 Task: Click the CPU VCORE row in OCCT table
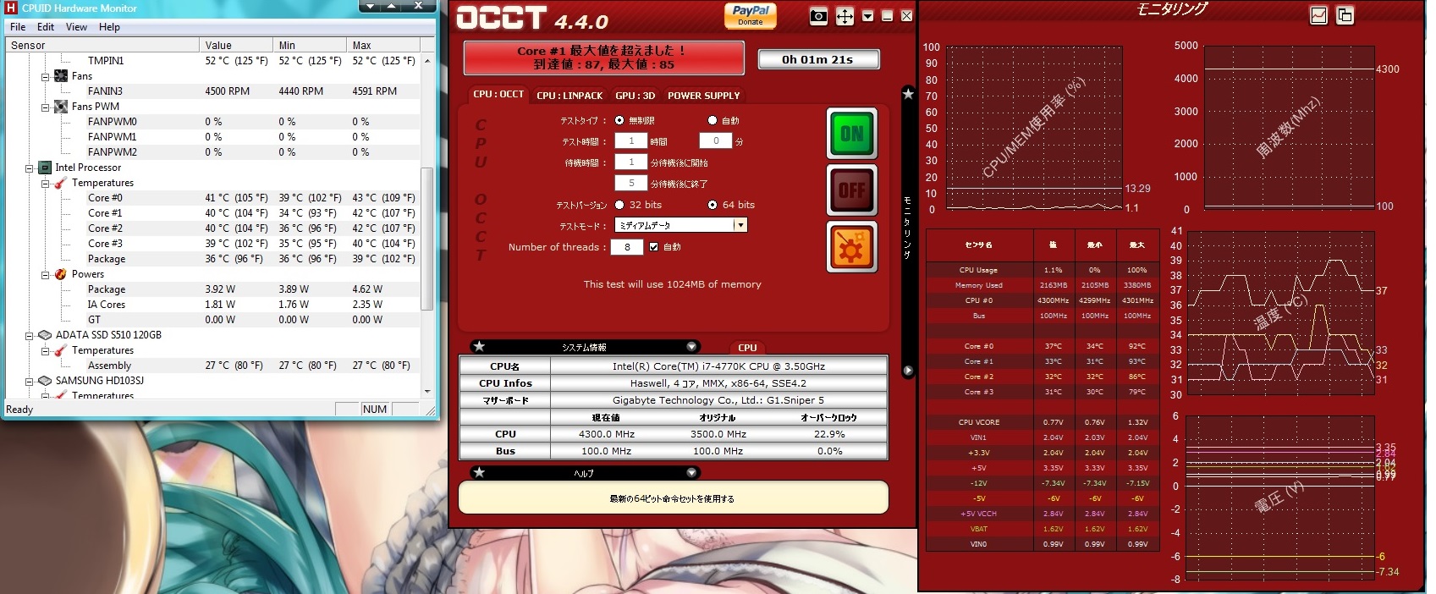tap(1043, 422)
